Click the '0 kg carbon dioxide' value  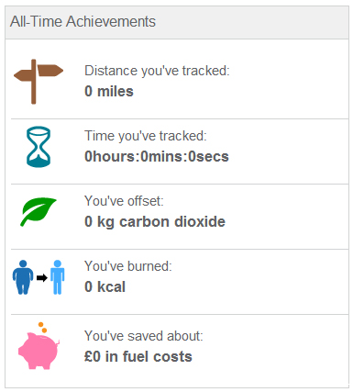(x=155, y=221)
